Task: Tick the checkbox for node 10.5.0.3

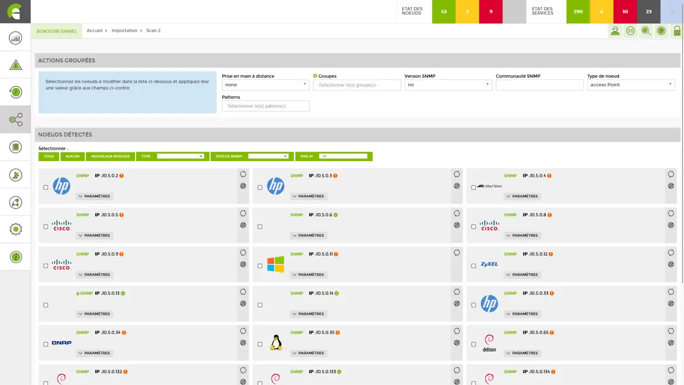Action: pos(259,188)
